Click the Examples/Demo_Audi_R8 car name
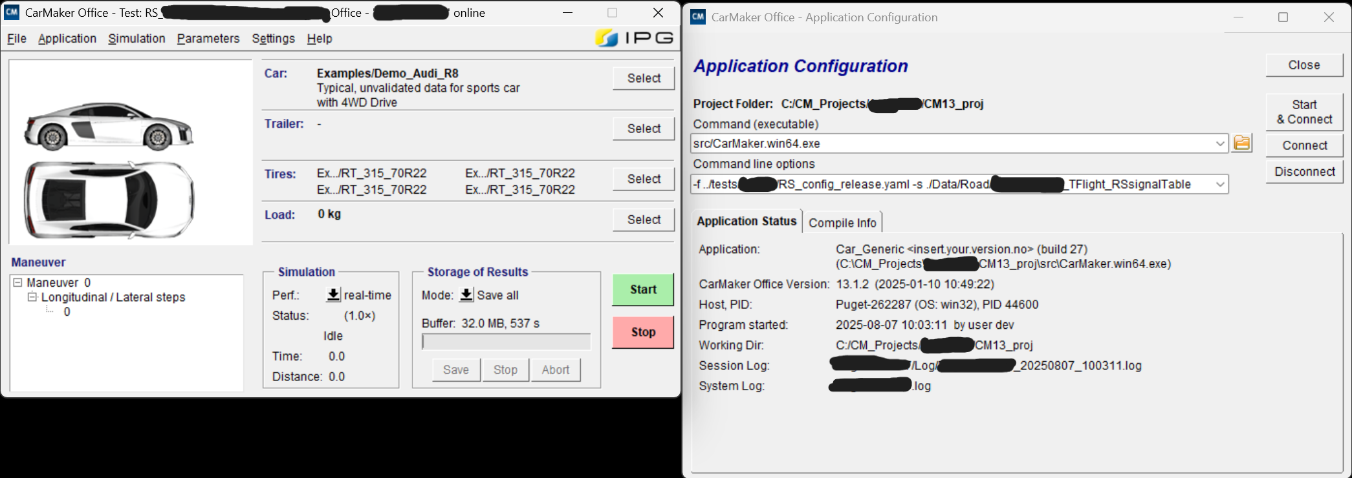1352x478 pixels. point(387,73)
